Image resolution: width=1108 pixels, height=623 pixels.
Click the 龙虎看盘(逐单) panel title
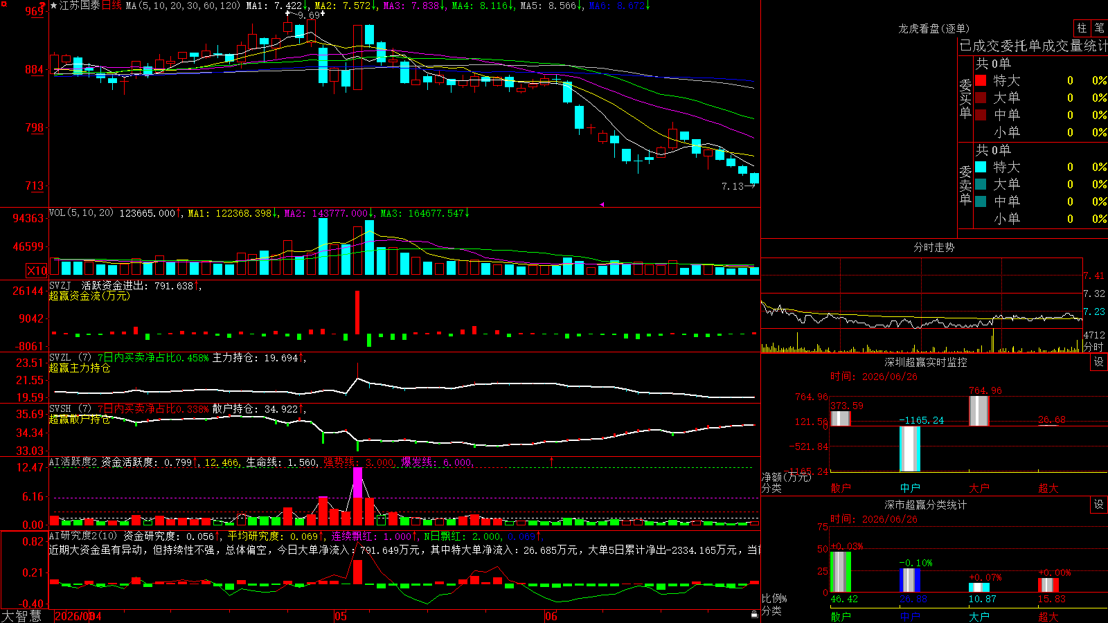(934, 28)
